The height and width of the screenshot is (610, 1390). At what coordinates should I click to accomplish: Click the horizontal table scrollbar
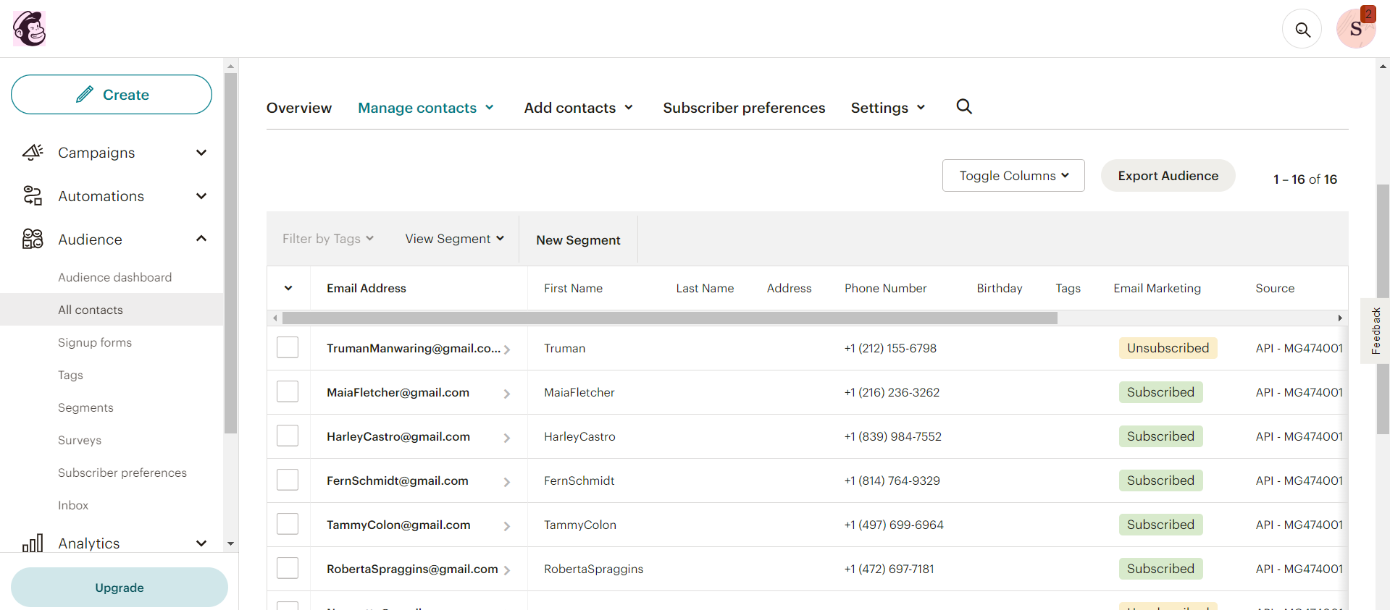point(669,318)
